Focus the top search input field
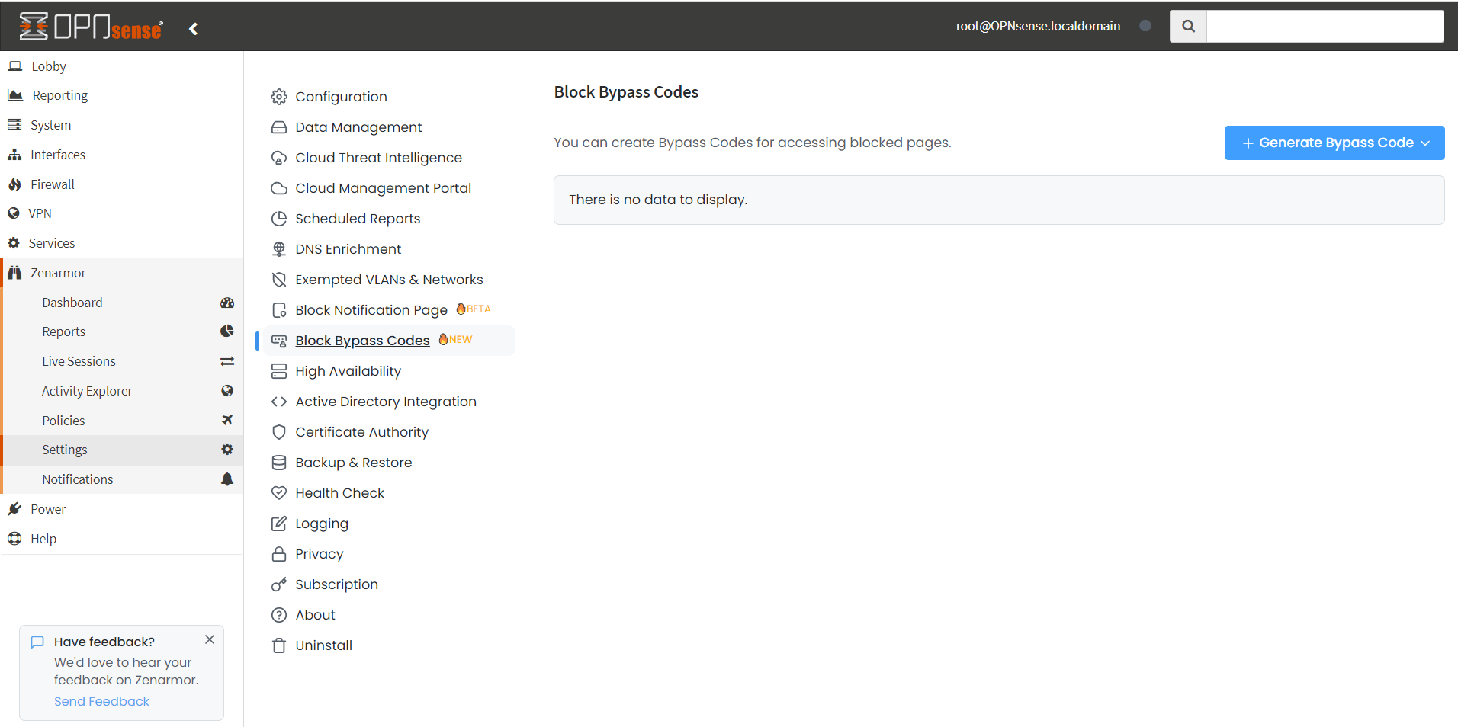Image resolution: width=1458 pixels, height=727 pixels. (1325, 26)
